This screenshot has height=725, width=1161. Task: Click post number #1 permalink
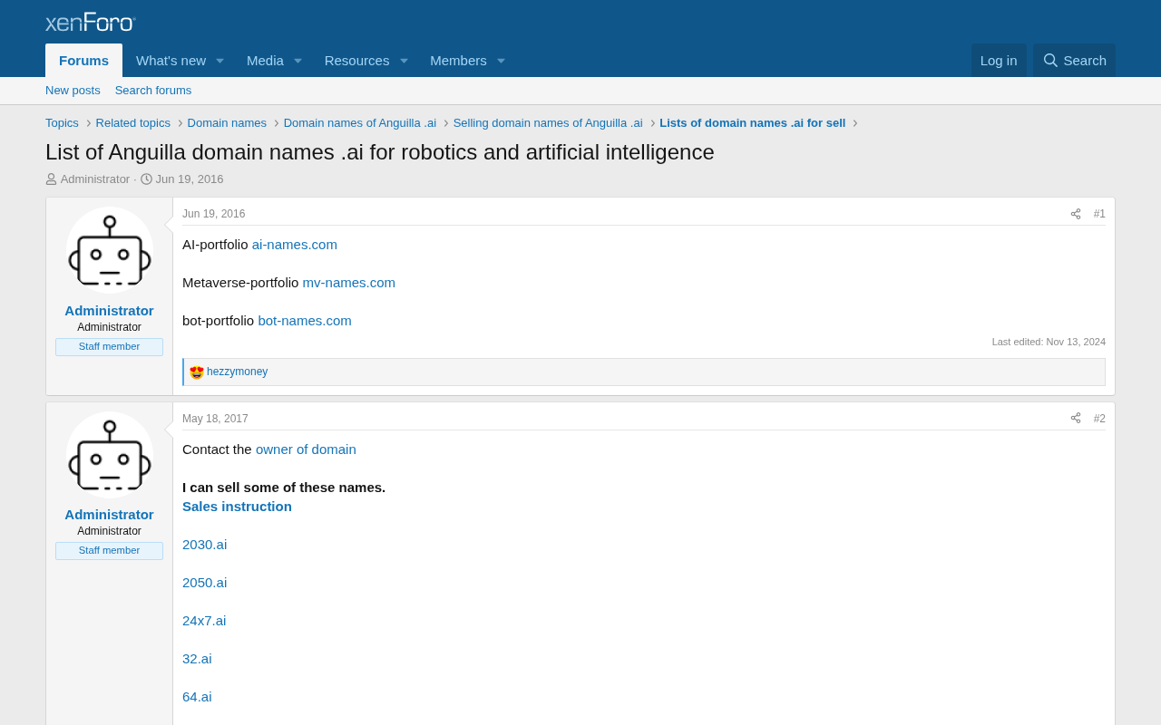coord(1099,215)
